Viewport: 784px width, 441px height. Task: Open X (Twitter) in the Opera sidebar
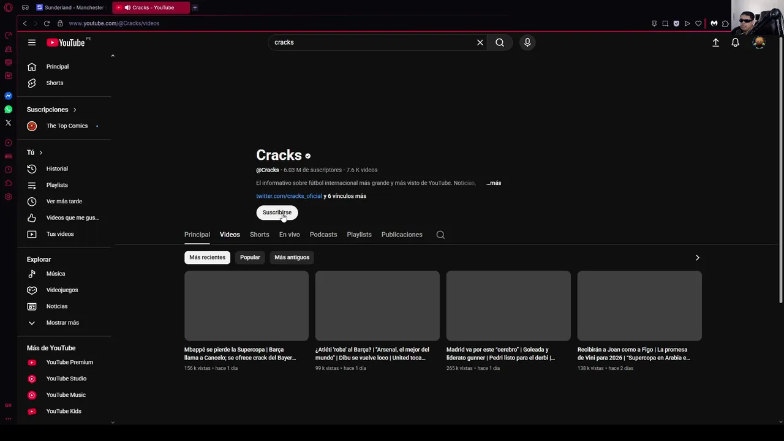pyautogui.click(x=8, y=123)
